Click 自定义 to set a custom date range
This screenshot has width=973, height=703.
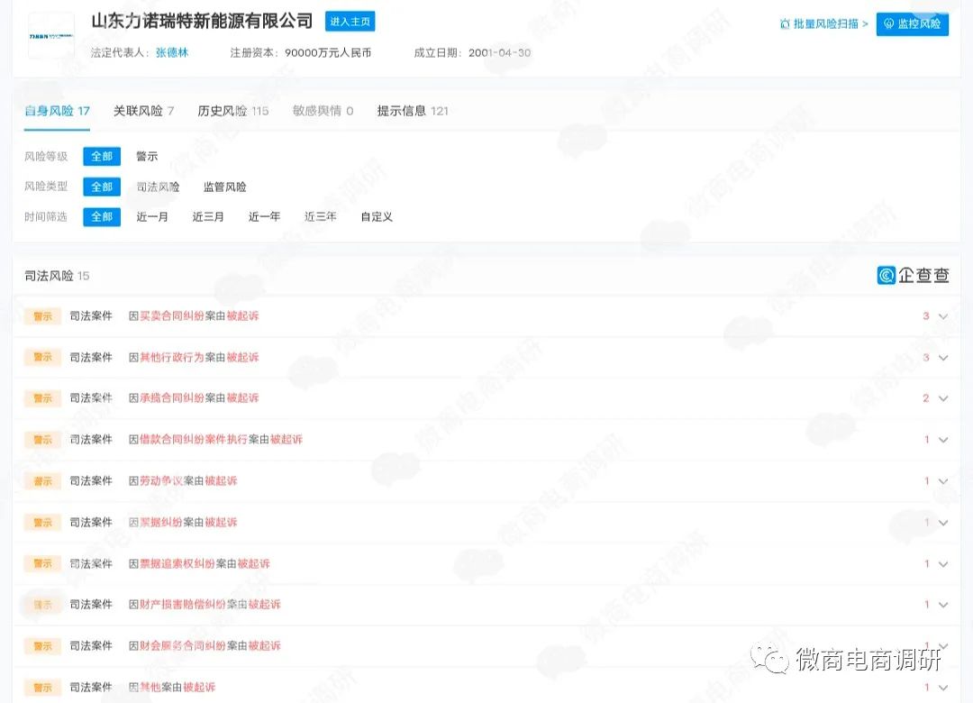click(x=376, y=216)
